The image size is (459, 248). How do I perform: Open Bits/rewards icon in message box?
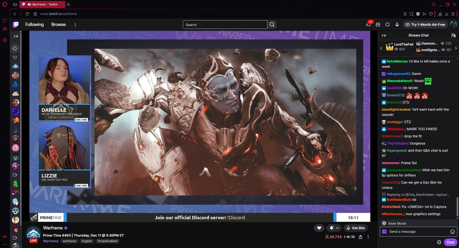pyautogui.click(x=384, y=232)
